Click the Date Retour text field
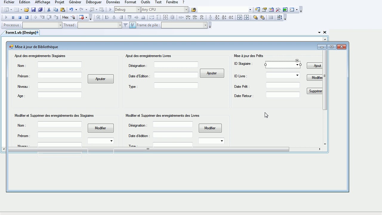The image size is (382, 215). (x=283, y=95)
